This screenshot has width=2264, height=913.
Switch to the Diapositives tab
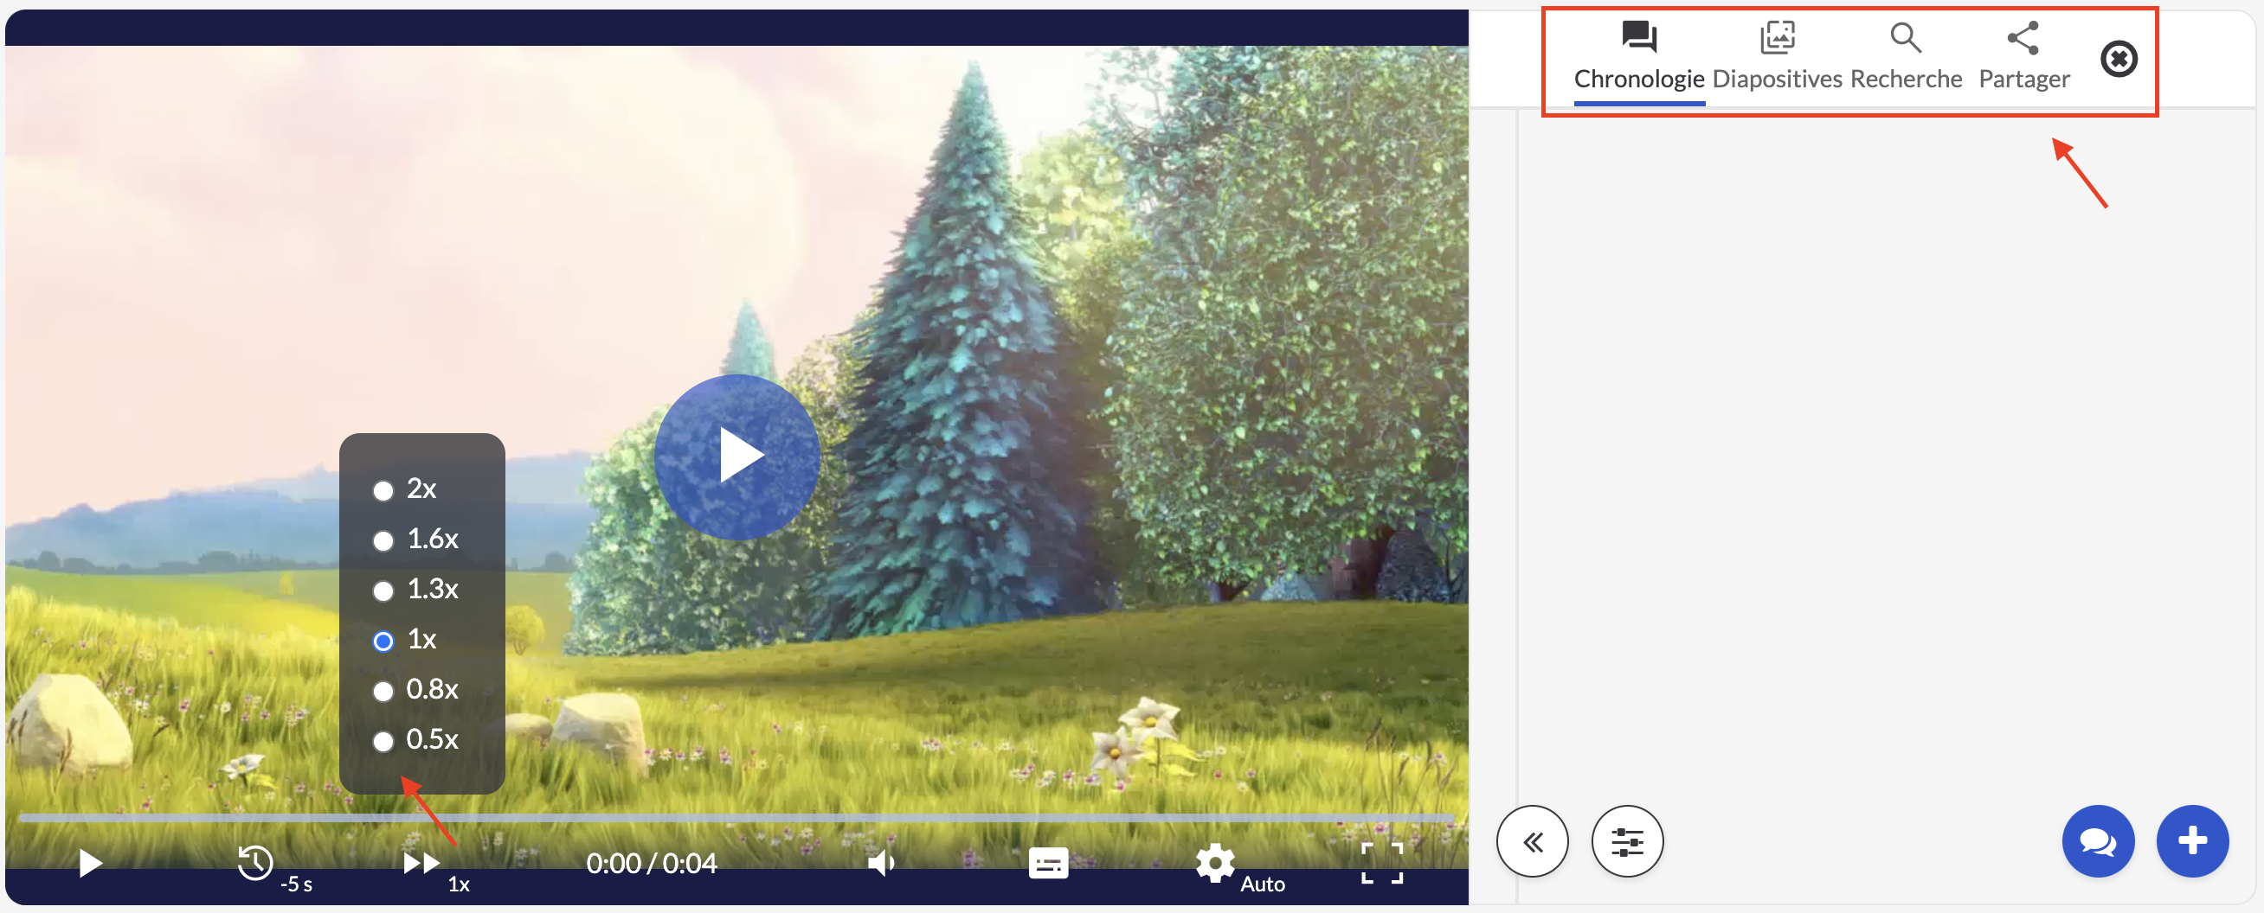pyautogui.click(x=1777, y=58)
